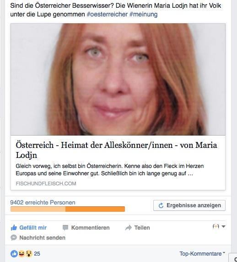Open the post-as identity selector dropdown
Screen dimensions: 237x262
(x=219, y=226)
